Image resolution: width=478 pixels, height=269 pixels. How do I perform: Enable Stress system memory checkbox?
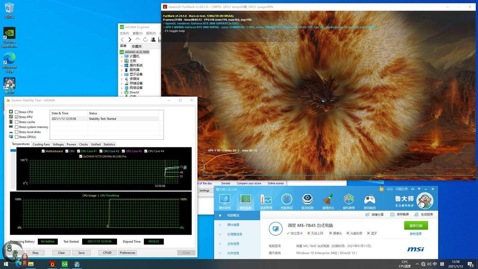[x=16, y=127]
